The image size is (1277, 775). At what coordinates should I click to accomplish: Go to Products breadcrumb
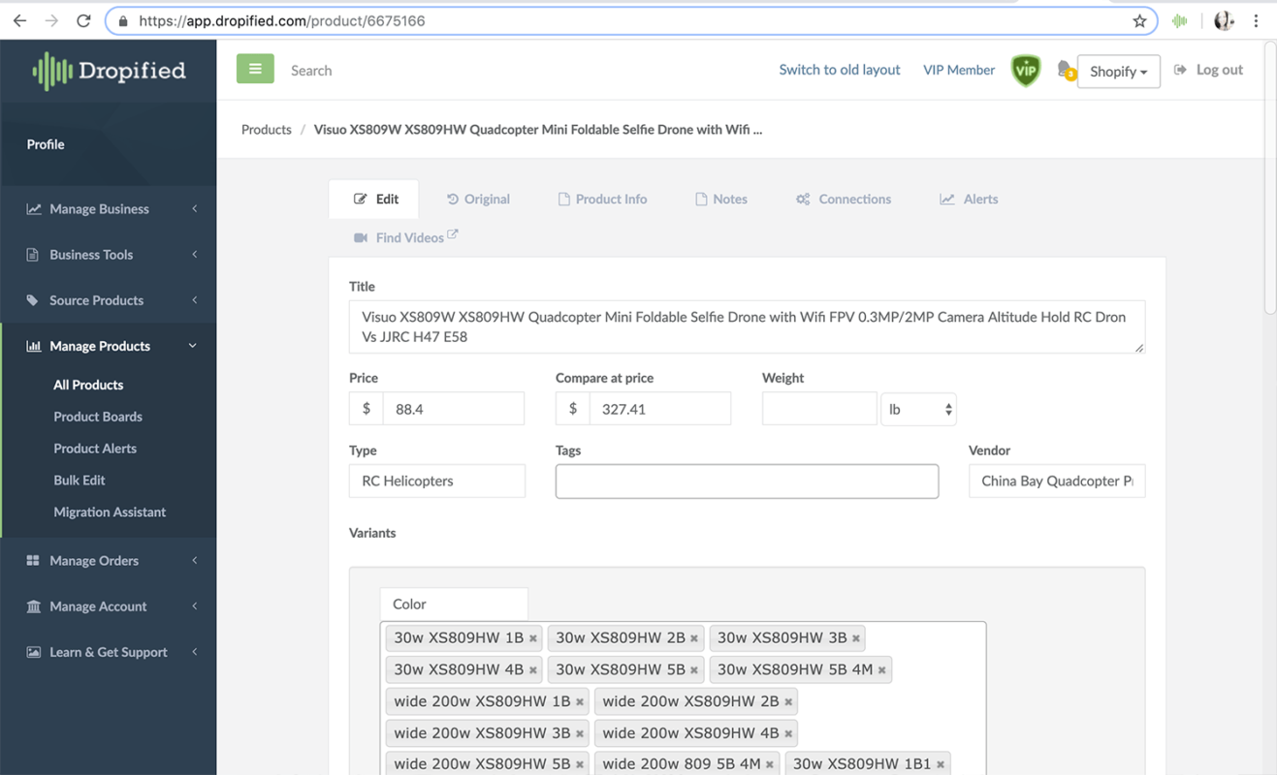[267, 129]
